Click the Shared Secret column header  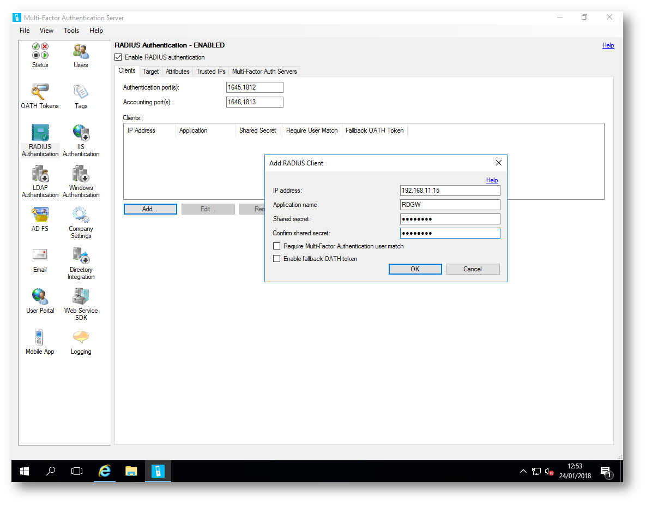pos(258,130)
